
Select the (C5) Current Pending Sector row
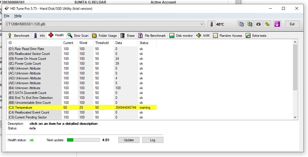tap(82, 117)
